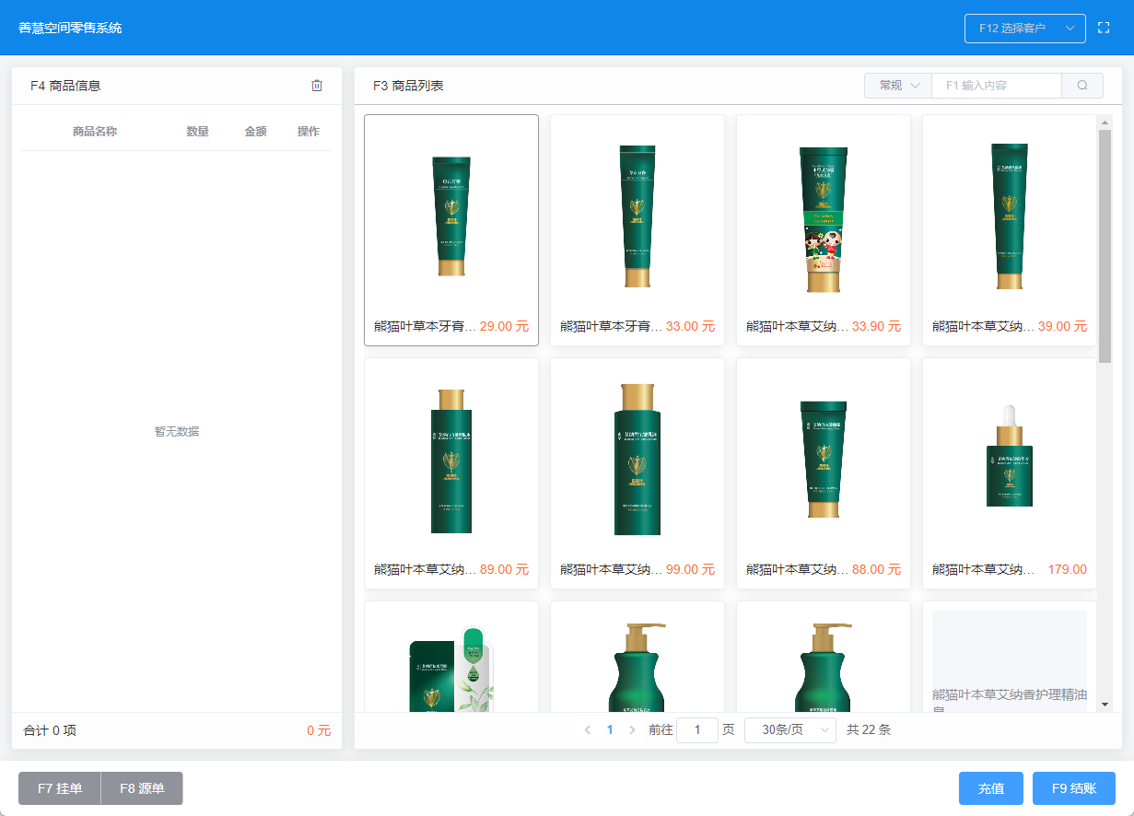Click the F9 结账 checkout button
The image size is (1134, 816).
pos(1073,788)
